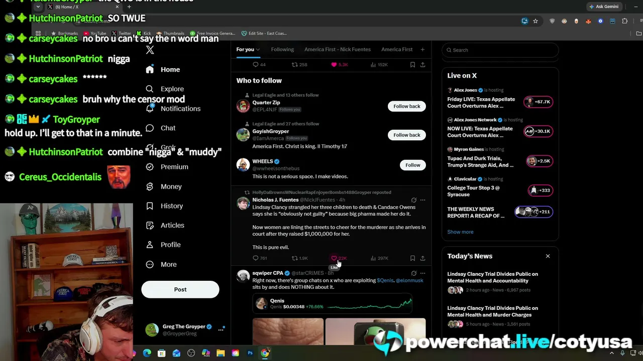Open Chat in the sidebar
This screenshot has width=643, height=361.
click(161, 128)
